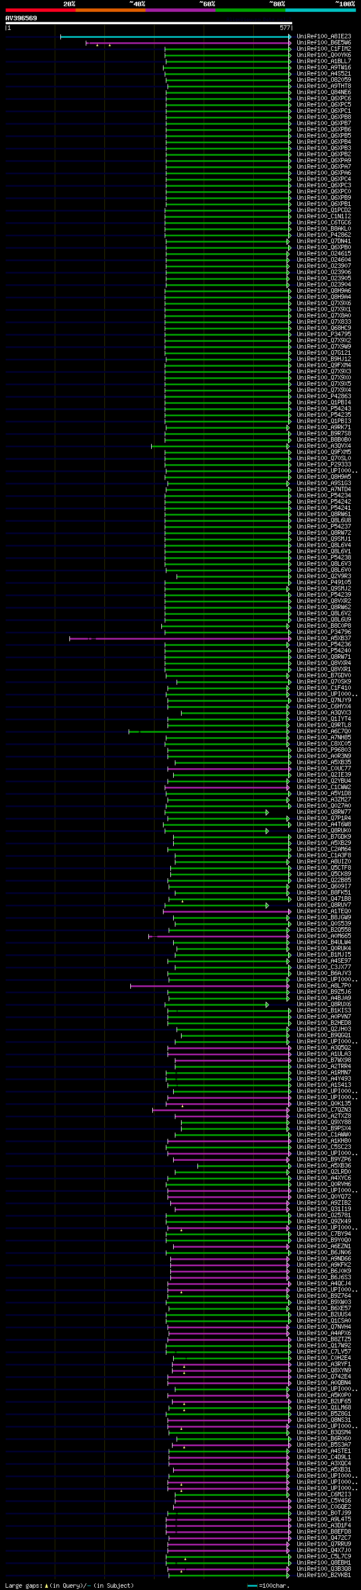Click label UniRef100_Q6XPC6
This screenshot has width=361, height=1590.
324,99
